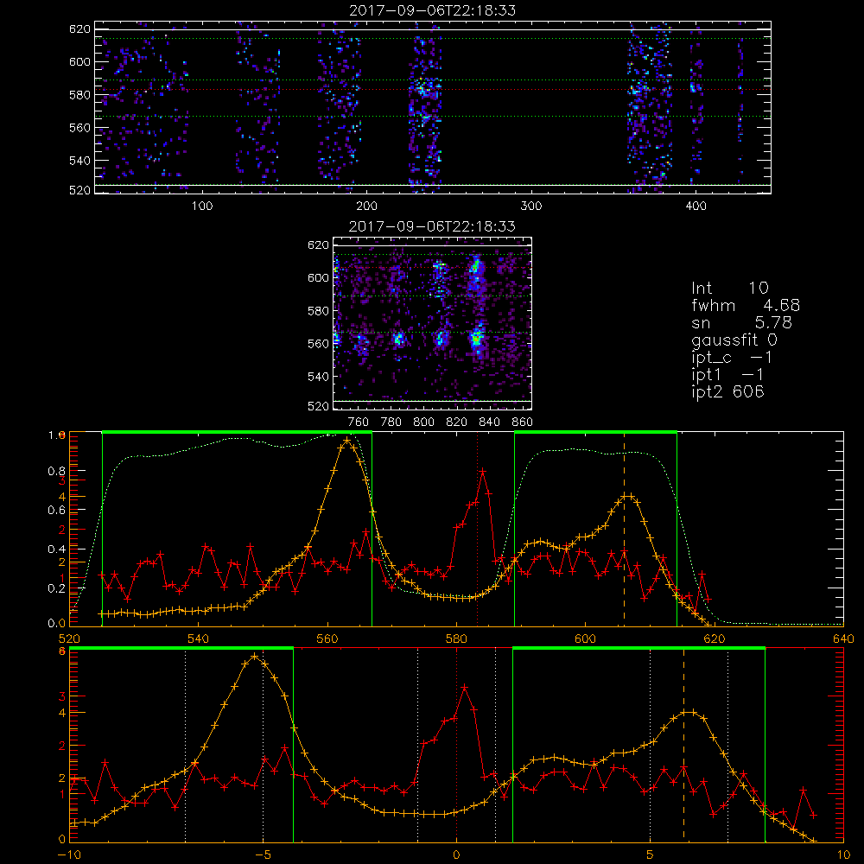Click the 'gaussfit 0' parameter line

coord(734,340)
